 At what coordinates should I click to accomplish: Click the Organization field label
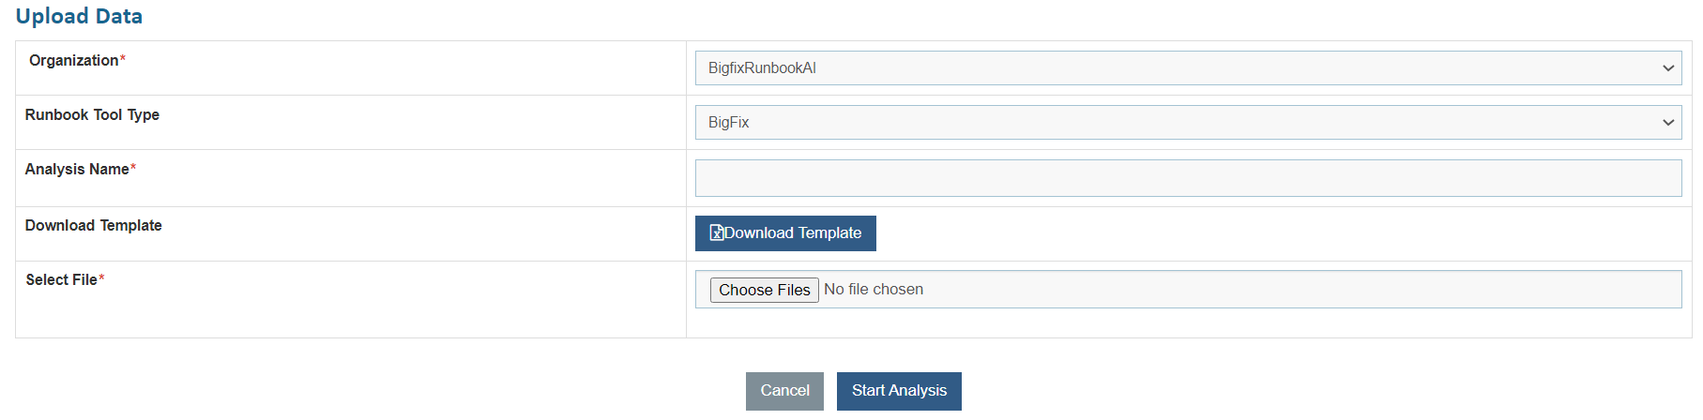click(73, 61)
